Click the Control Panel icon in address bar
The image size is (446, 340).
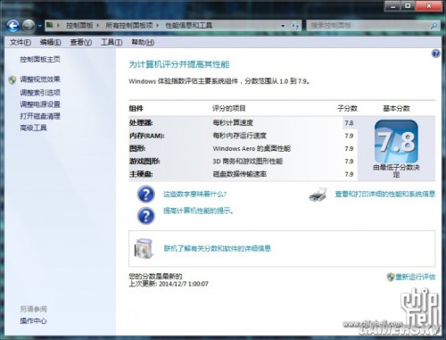point(50,25)
